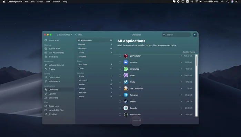Click the Viber app icon

click(x=126, y=75)
